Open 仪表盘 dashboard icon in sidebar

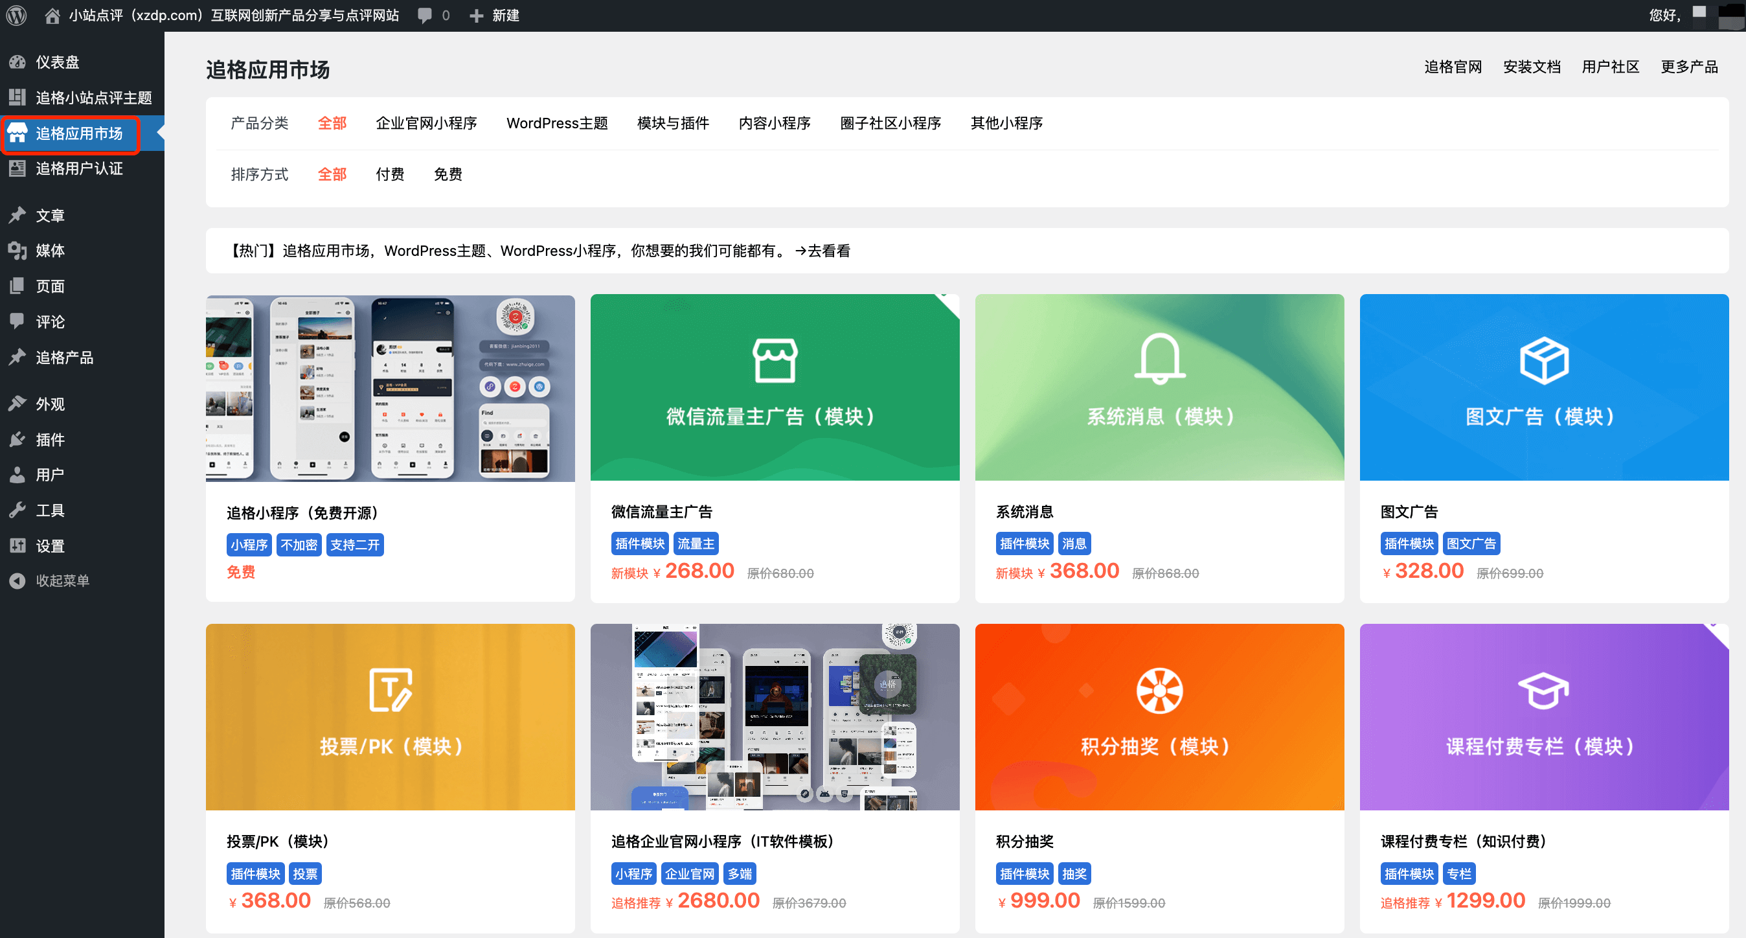coord(17,62)
